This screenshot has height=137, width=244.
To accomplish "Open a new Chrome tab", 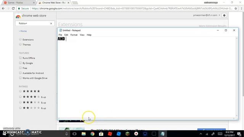I will 75,3.
